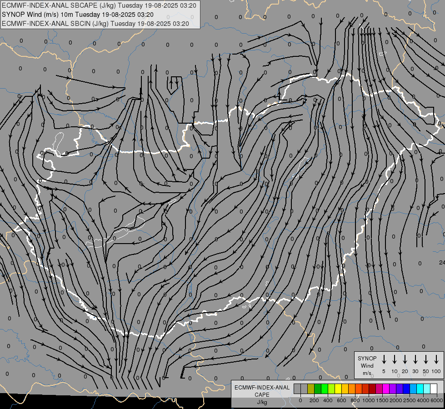Click the 200 tick label in CAPE legend
This screenshot has width=445, height=409.
(314, 400)
